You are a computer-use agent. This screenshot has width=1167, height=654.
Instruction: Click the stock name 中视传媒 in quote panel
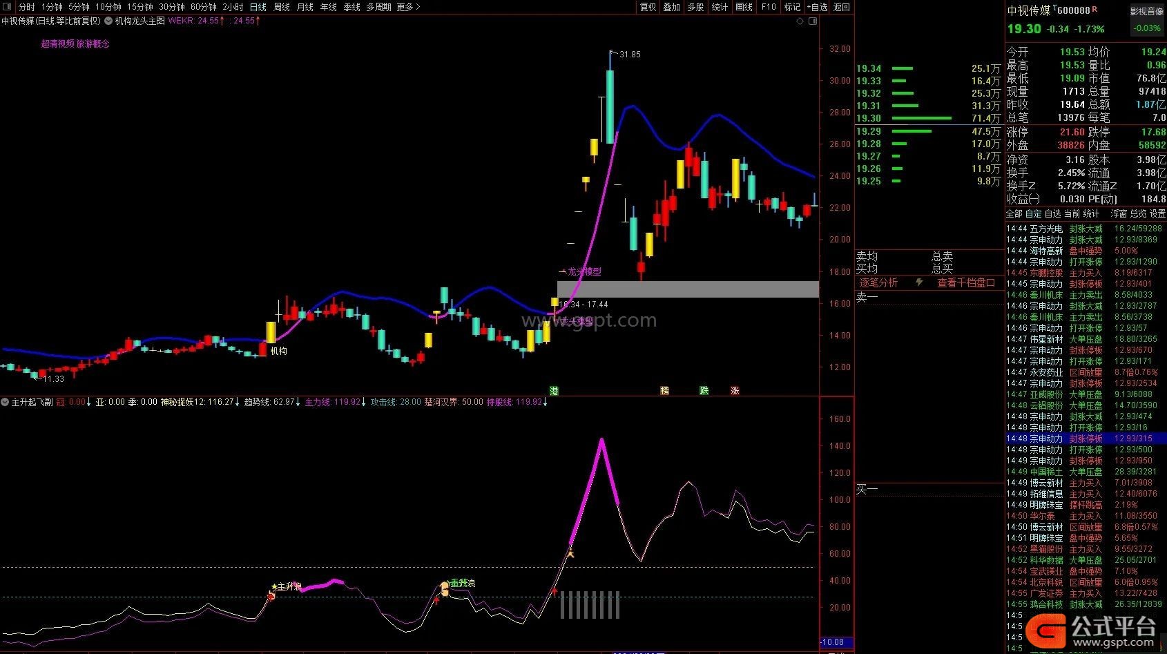coord(1029,10)
